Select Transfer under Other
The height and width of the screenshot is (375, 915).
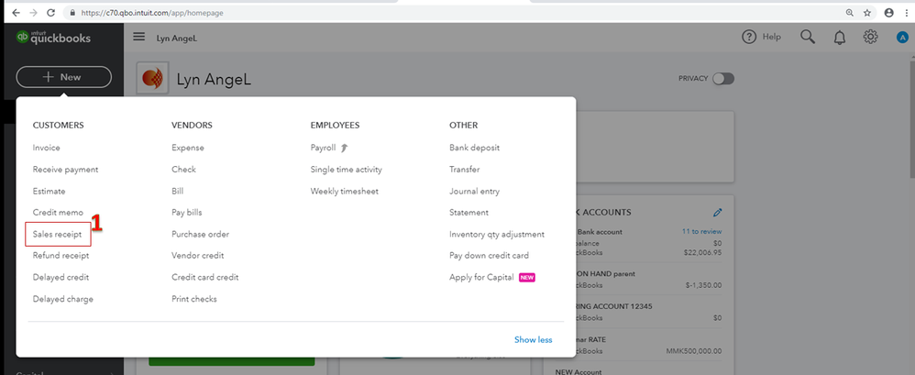click(x=465, y=170)
